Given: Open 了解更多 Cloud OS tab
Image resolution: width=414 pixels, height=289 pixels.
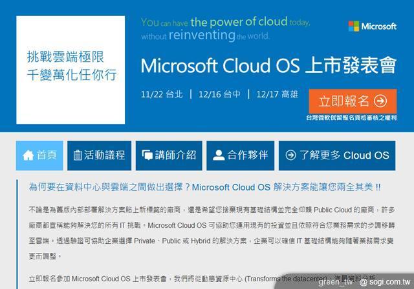Looking at the screenshot, I should [337, 155].
